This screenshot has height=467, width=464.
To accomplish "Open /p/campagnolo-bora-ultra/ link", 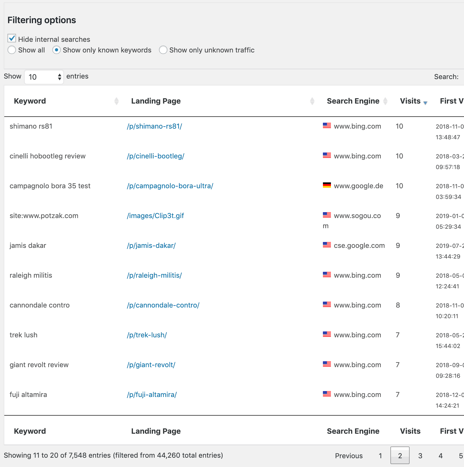I will click(x=170, y=186).
